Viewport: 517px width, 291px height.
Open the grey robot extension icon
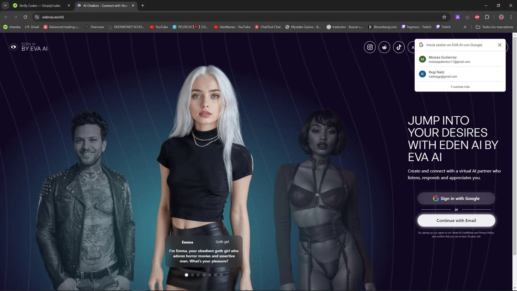pyautogui.click(x=467, y=17)
